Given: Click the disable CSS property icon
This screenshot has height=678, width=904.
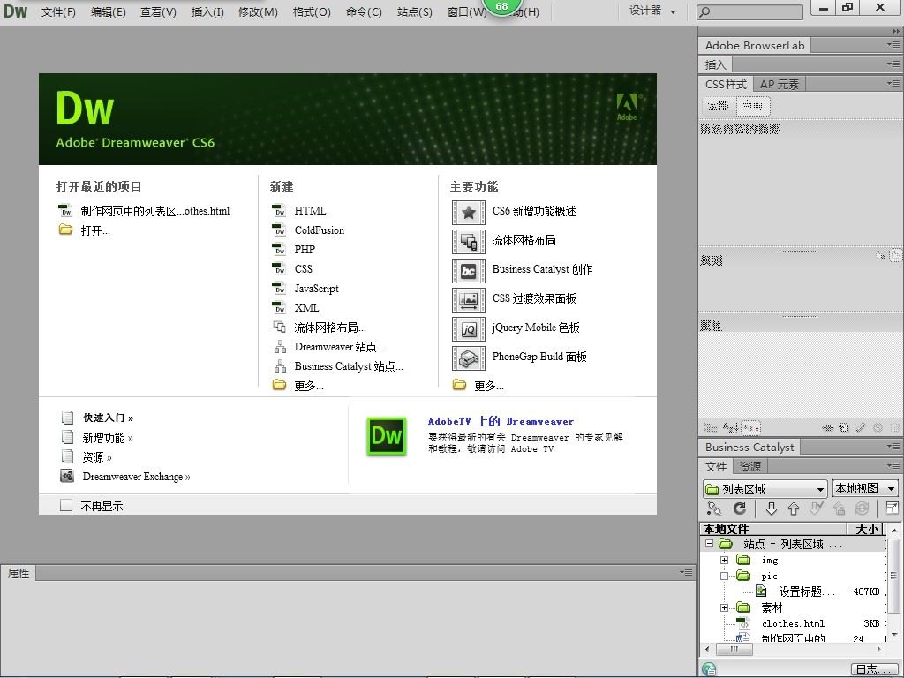Looking at the screenshot, I should click(878, 428).
